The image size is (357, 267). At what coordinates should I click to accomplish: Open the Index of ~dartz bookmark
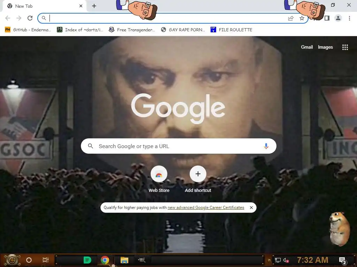coord(80,30)
